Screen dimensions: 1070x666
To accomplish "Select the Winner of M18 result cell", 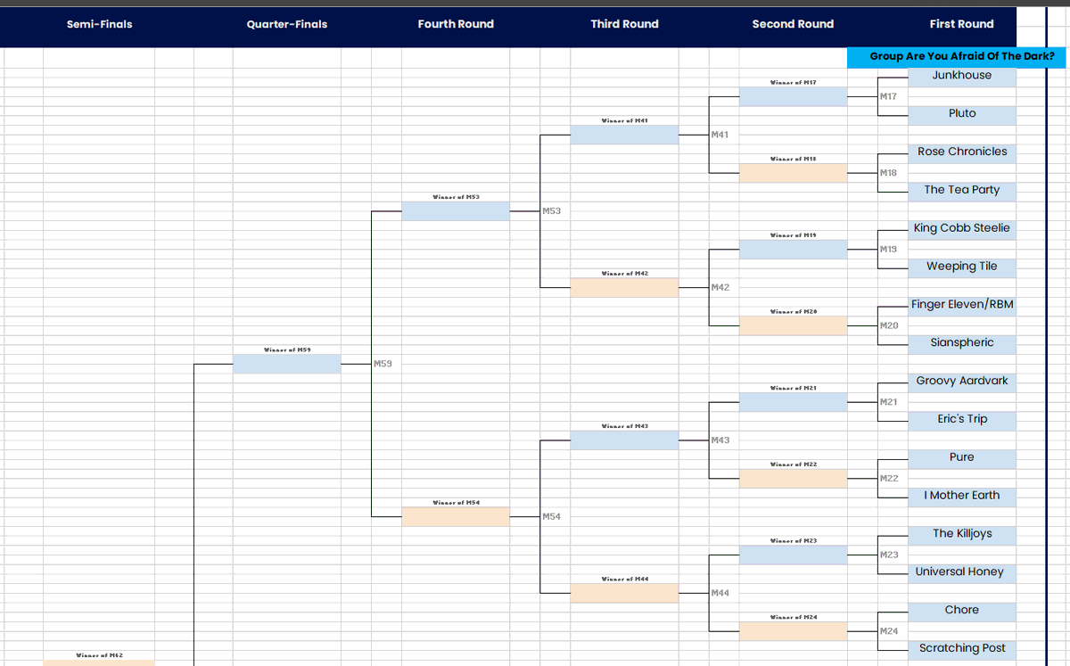I will tap(793, 173).
